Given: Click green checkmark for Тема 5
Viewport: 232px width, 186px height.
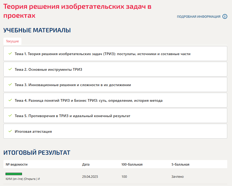Looking at the screenshot, I should point(10,116).
